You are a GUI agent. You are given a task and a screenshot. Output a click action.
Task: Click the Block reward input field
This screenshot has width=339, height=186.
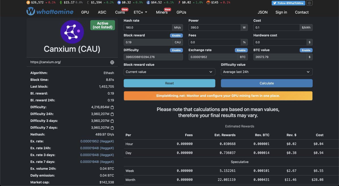[x=148, y=42]
